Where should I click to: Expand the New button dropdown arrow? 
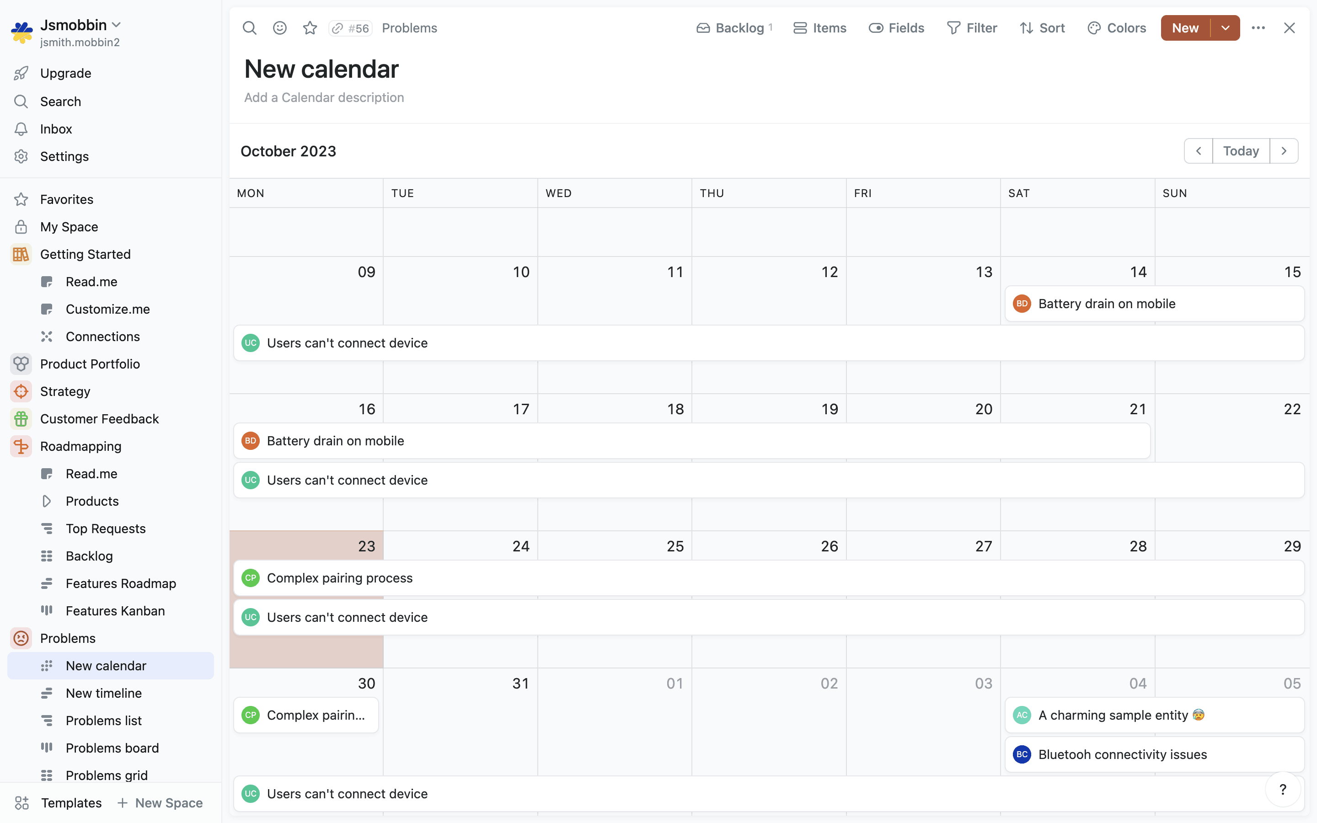[x=1225, y=28]
